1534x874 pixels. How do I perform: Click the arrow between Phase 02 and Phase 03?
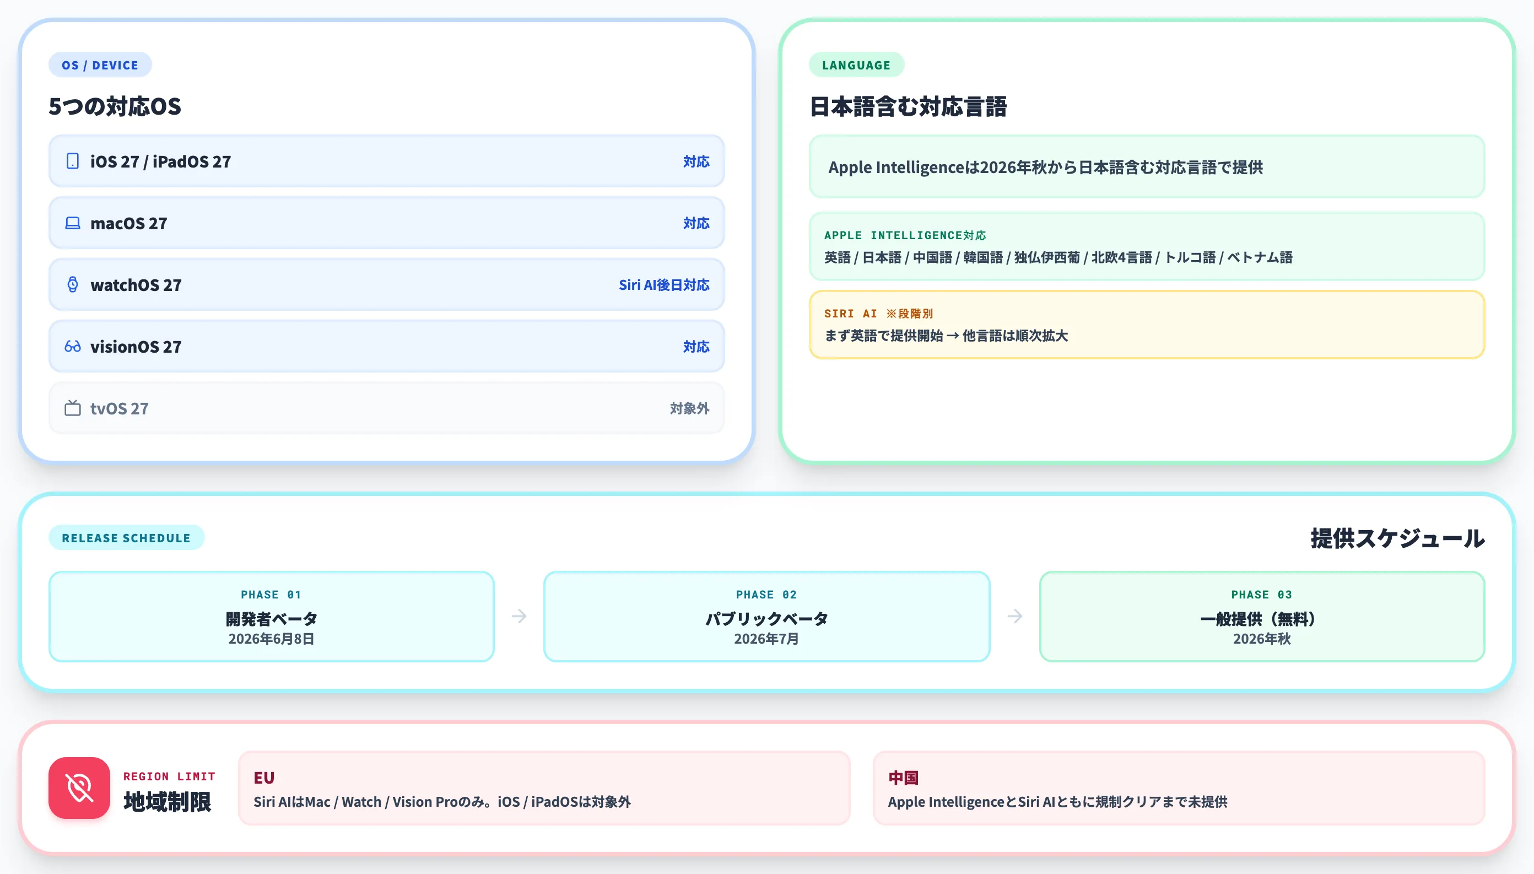(x=1015, y=617)
